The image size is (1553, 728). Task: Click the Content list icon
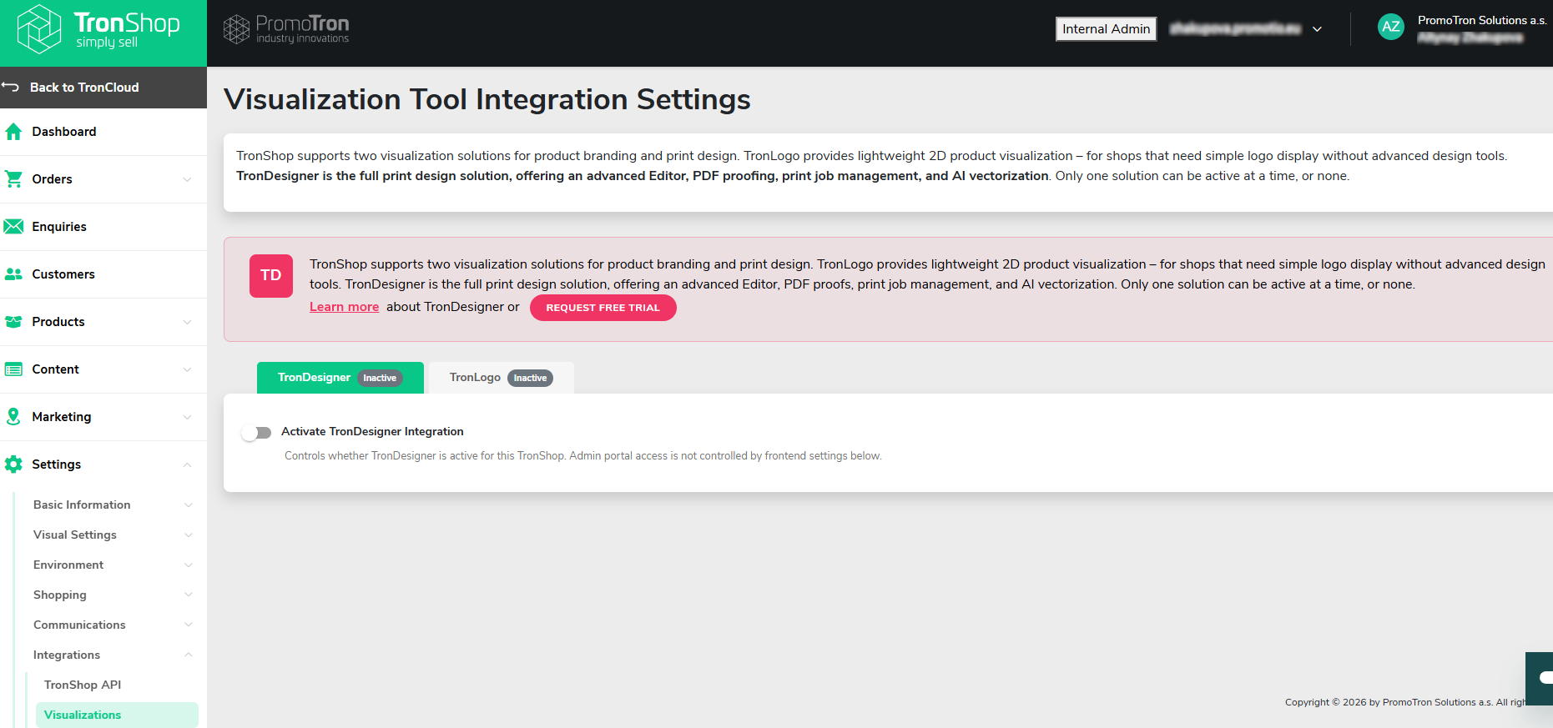click(x=13, y=369)
